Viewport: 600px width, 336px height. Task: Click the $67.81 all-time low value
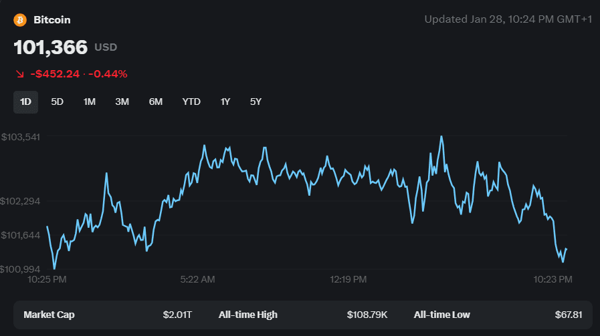pyautogui.click(x=569, y=315)
